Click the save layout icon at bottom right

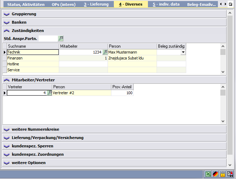pyautogui.click(x=230, y=174)
